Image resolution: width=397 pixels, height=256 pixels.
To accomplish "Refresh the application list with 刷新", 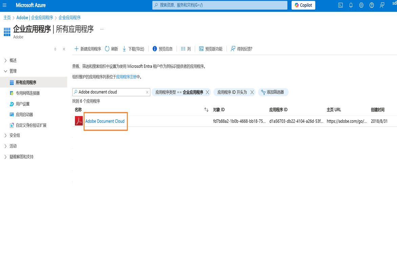I will tap(112, 49).
